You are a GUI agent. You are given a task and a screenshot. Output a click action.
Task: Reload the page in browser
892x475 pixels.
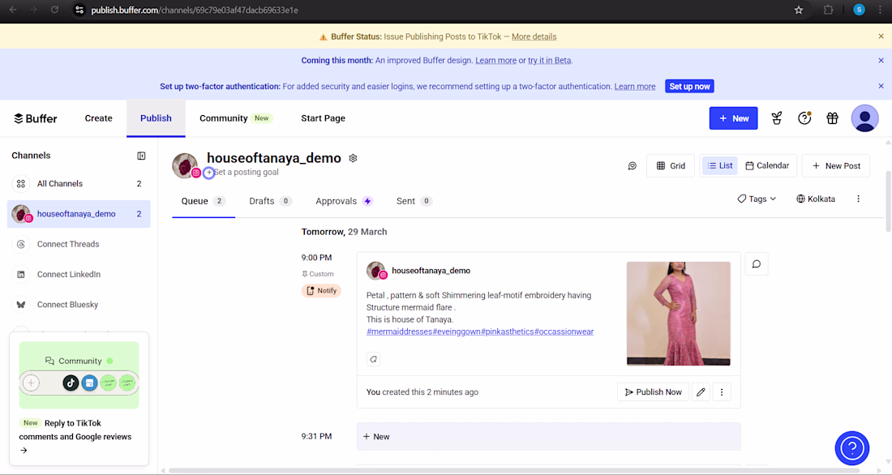[54, 11]
